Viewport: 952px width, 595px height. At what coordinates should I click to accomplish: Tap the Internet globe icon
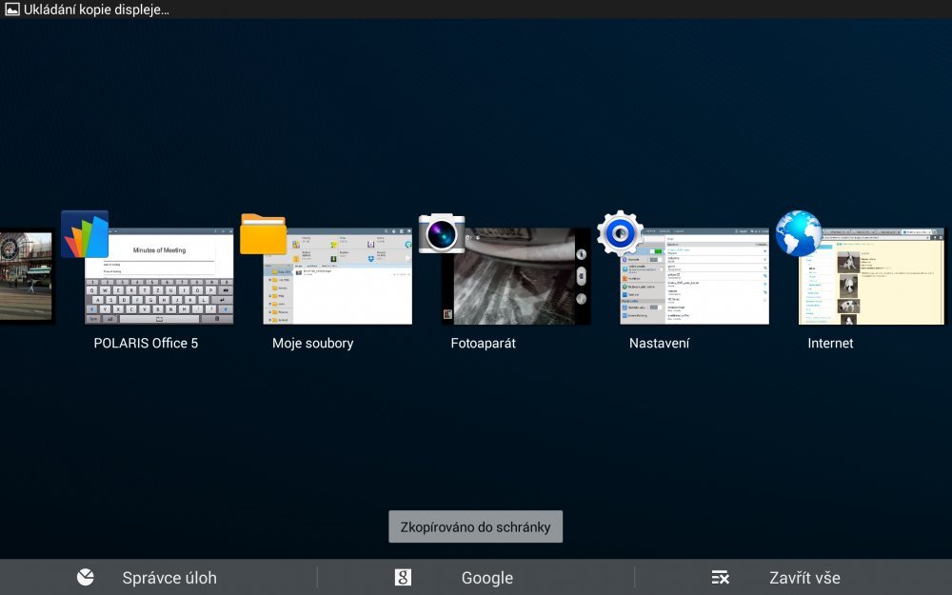coord(798,234)
